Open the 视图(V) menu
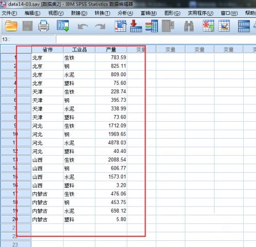This screenshot has width=256, height=247. point(56,13)
